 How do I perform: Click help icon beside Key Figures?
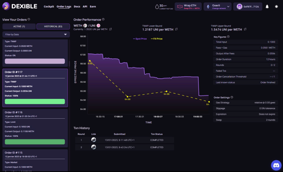click(228, 37)
